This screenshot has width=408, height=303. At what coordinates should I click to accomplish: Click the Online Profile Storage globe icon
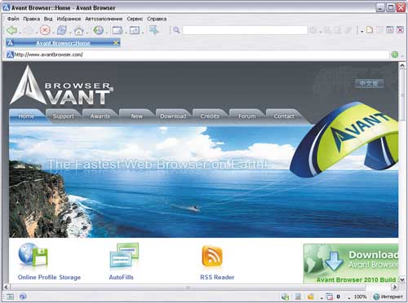coord(33,256)
